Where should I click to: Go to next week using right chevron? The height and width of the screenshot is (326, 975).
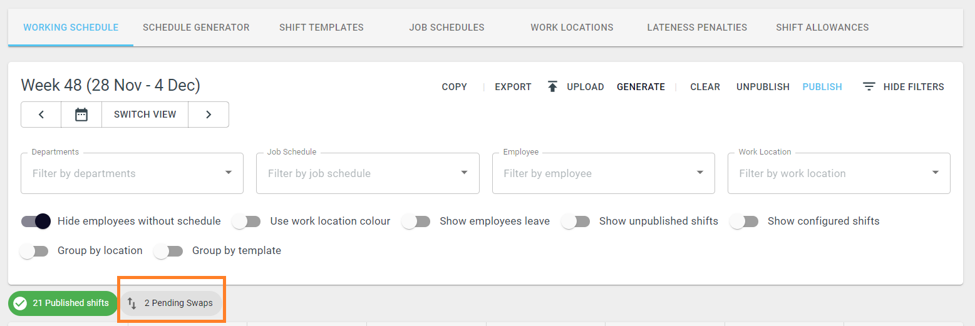209,115
